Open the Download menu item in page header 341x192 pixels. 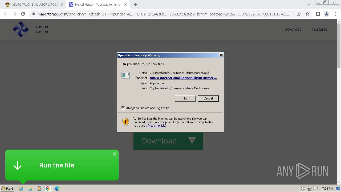click(x=293, y=29)
